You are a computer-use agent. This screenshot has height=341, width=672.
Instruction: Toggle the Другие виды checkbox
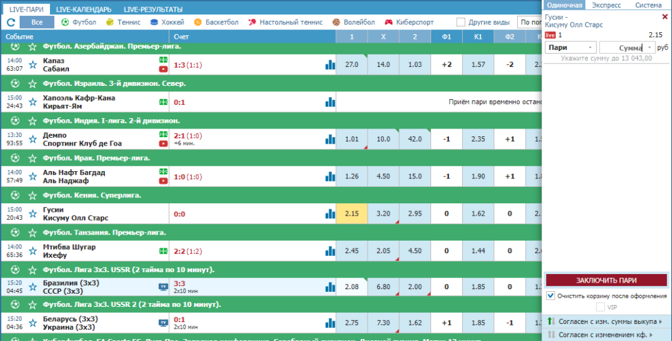pyautogui.click(x=461, y=22)
